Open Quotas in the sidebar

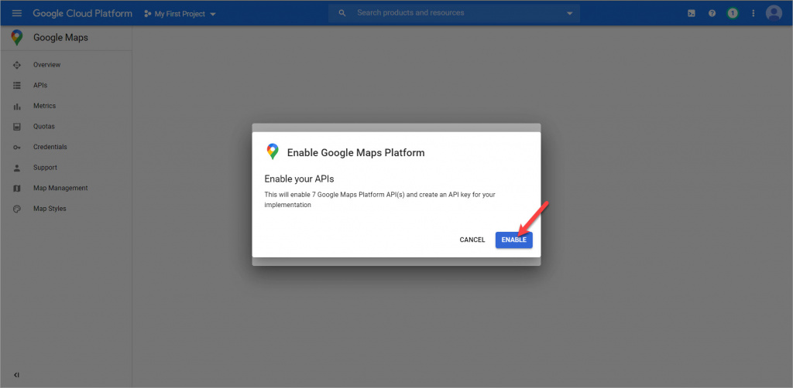pyautogui.click(x=43, y=127)
